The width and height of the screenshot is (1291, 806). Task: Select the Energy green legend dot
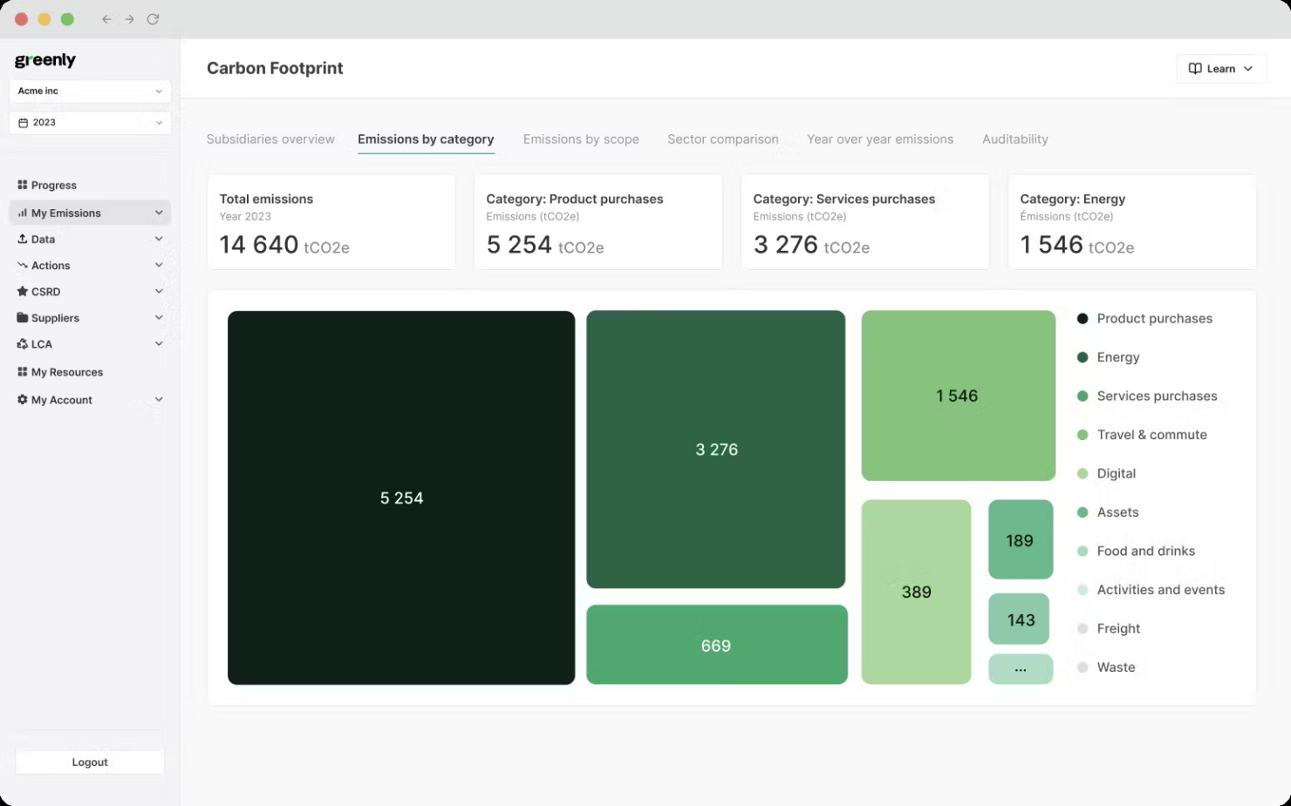pos(1082,357)
